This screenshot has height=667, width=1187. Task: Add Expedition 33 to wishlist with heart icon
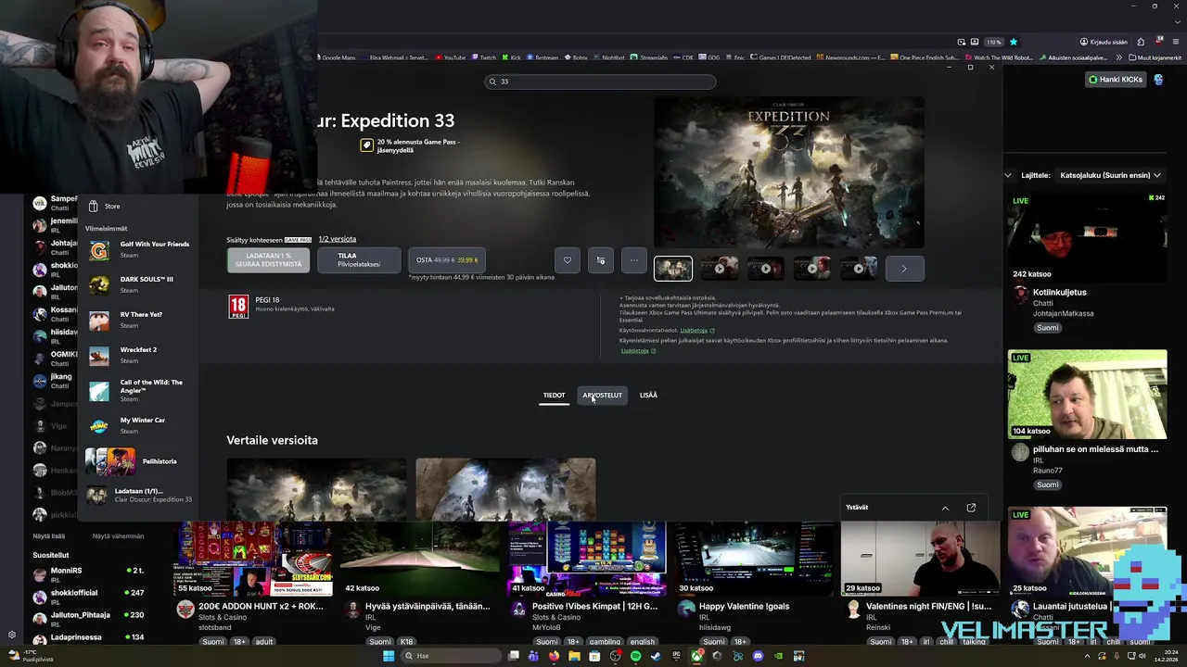(568, 260)
